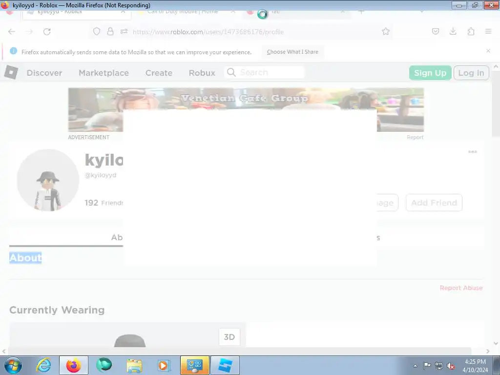The width and height of the screenshot is (500, 375).
Task: Open the Firefox hamburger application menu
Action: (x=488, y=31)
